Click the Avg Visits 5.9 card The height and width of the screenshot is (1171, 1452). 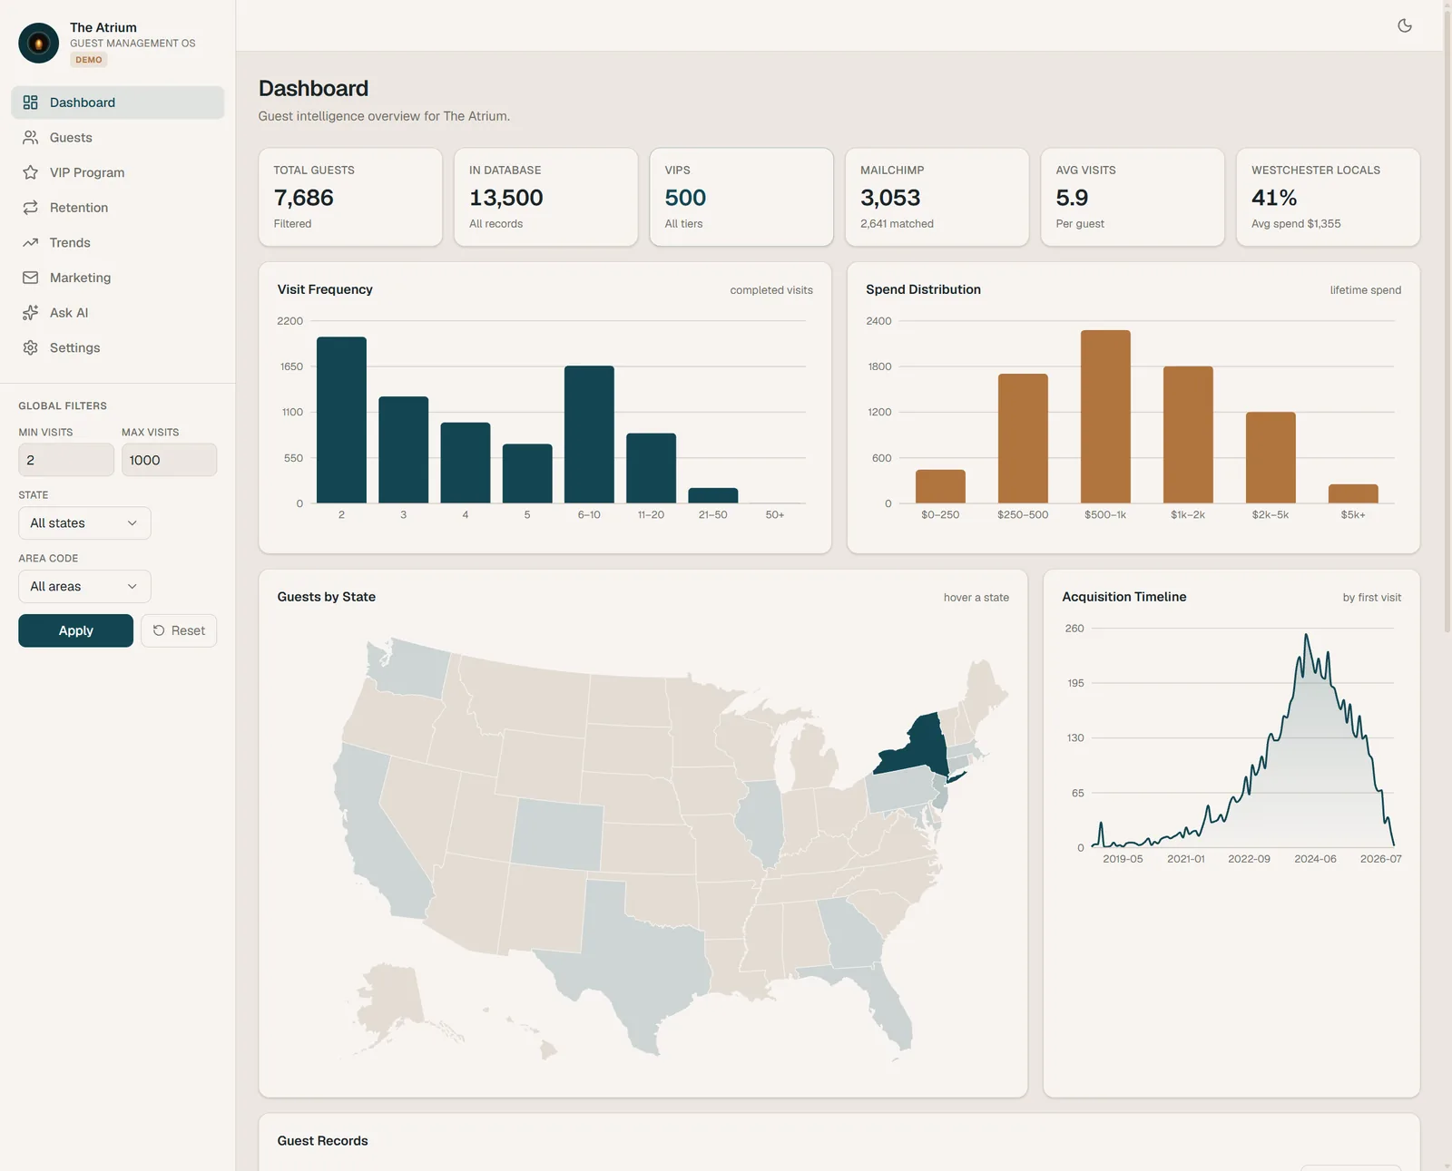[1133, 197]
